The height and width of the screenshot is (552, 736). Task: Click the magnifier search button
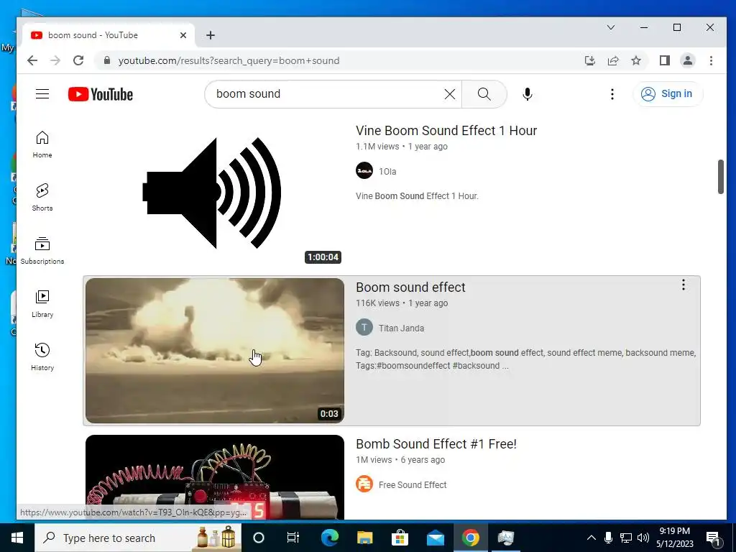[484, 94]
